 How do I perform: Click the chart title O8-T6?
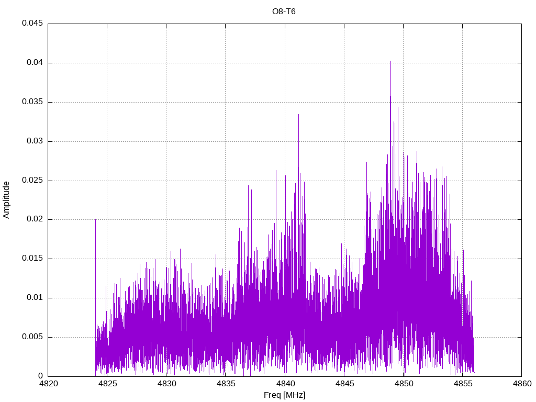[284, 11]
